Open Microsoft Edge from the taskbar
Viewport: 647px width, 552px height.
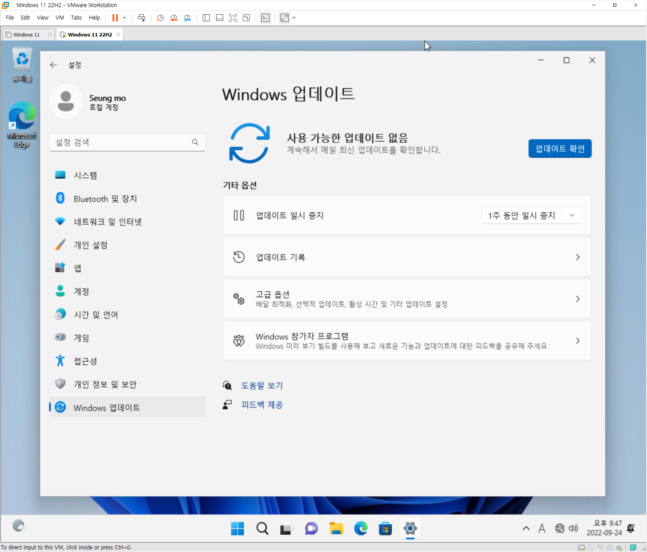361,528
